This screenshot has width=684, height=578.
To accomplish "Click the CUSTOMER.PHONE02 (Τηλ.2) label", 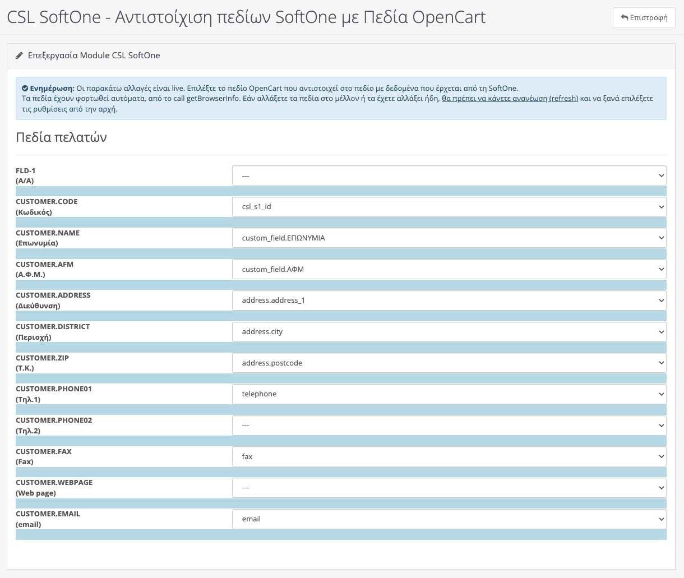I will [54, 426].
